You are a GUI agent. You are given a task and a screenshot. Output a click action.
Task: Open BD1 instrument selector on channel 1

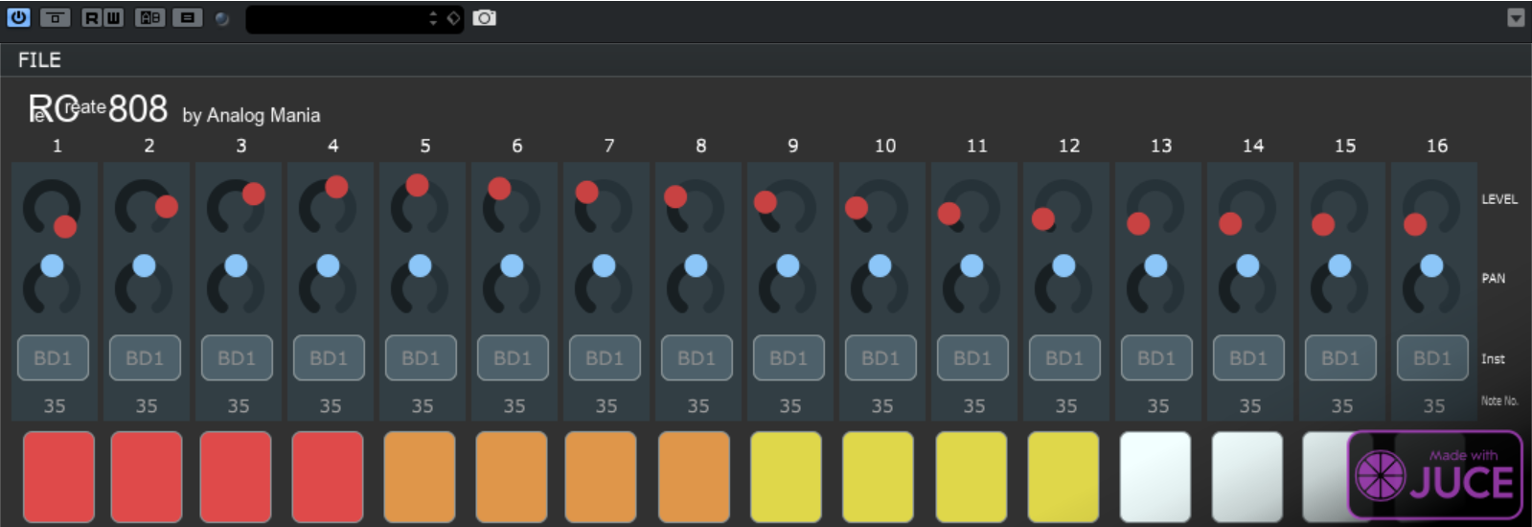(x=54, y=357)
